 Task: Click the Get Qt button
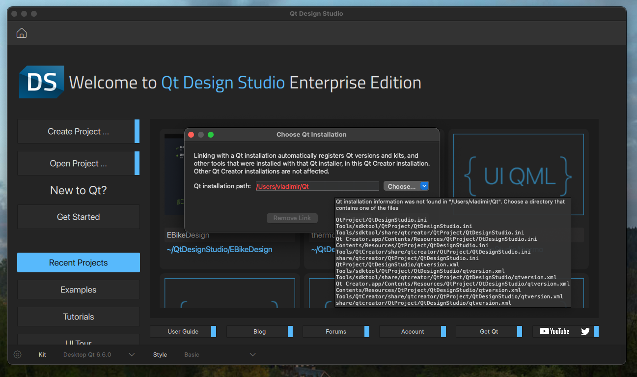tap(489, 331)
